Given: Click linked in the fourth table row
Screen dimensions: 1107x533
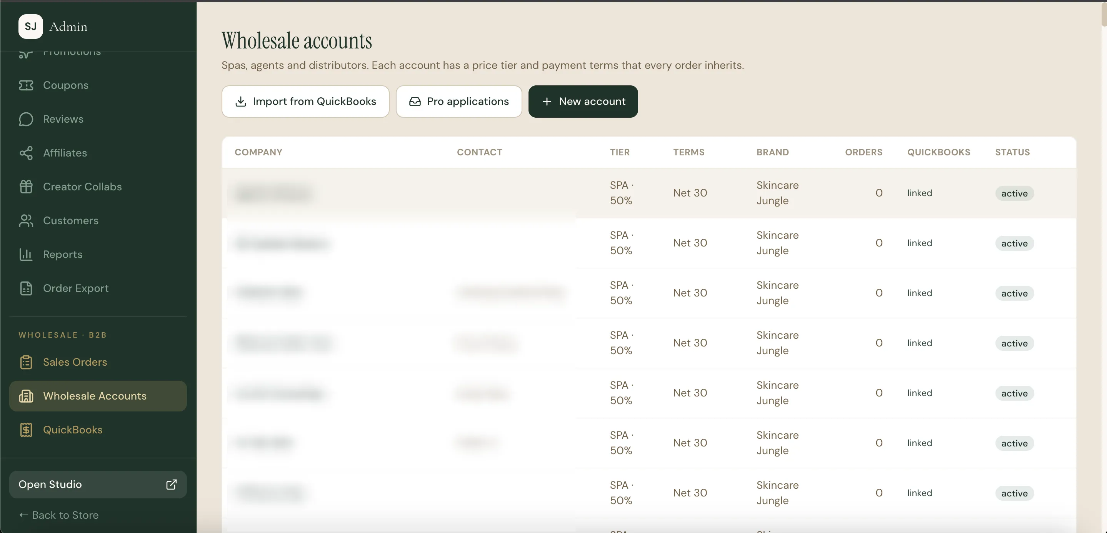Looking at the screenshot, I should (x=920, y=343).
